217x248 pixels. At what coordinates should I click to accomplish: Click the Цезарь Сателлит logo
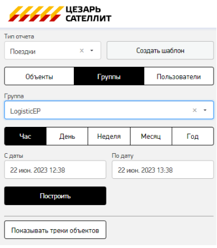point(60,14)
